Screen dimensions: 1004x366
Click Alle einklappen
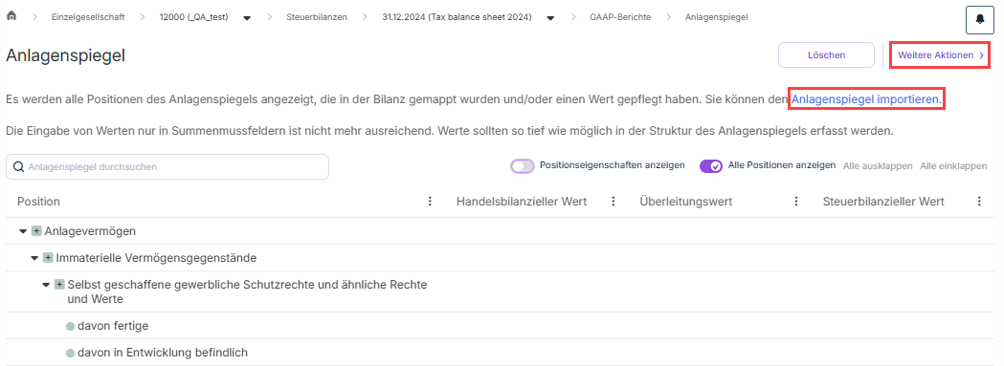point(953,165)
